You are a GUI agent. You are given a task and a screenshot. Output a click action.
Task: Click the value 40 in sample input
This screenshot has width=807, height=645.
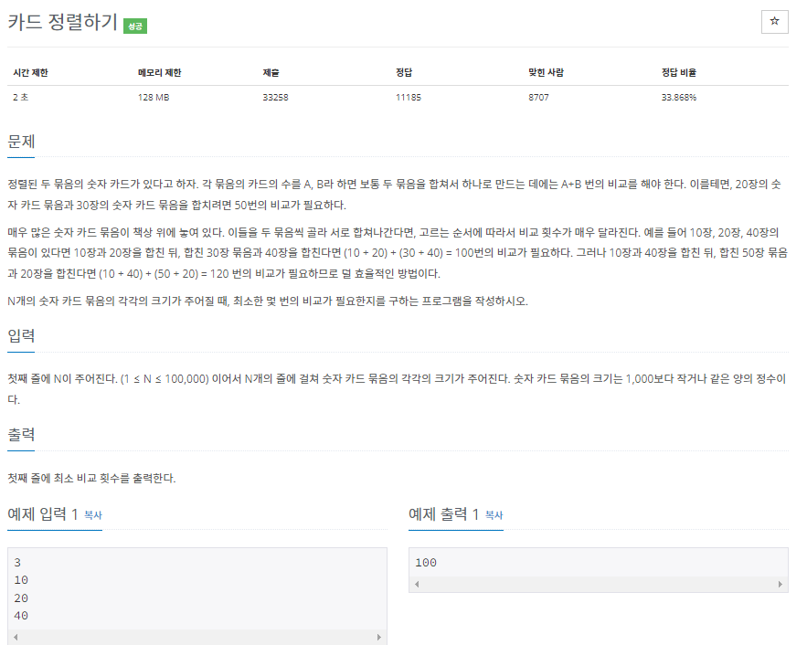pyautogui.click(x=21, y=616)
